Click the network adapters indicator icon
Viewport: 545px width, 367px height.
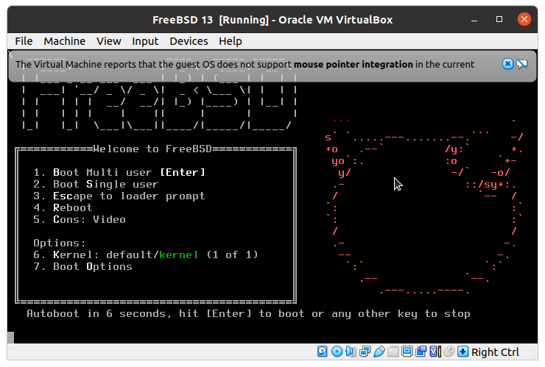coord(365,352)
